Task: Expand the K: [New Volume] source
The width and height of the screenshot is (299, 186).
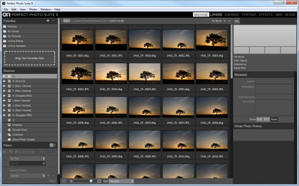Action: pyautogui.click(x=4, y=110)
